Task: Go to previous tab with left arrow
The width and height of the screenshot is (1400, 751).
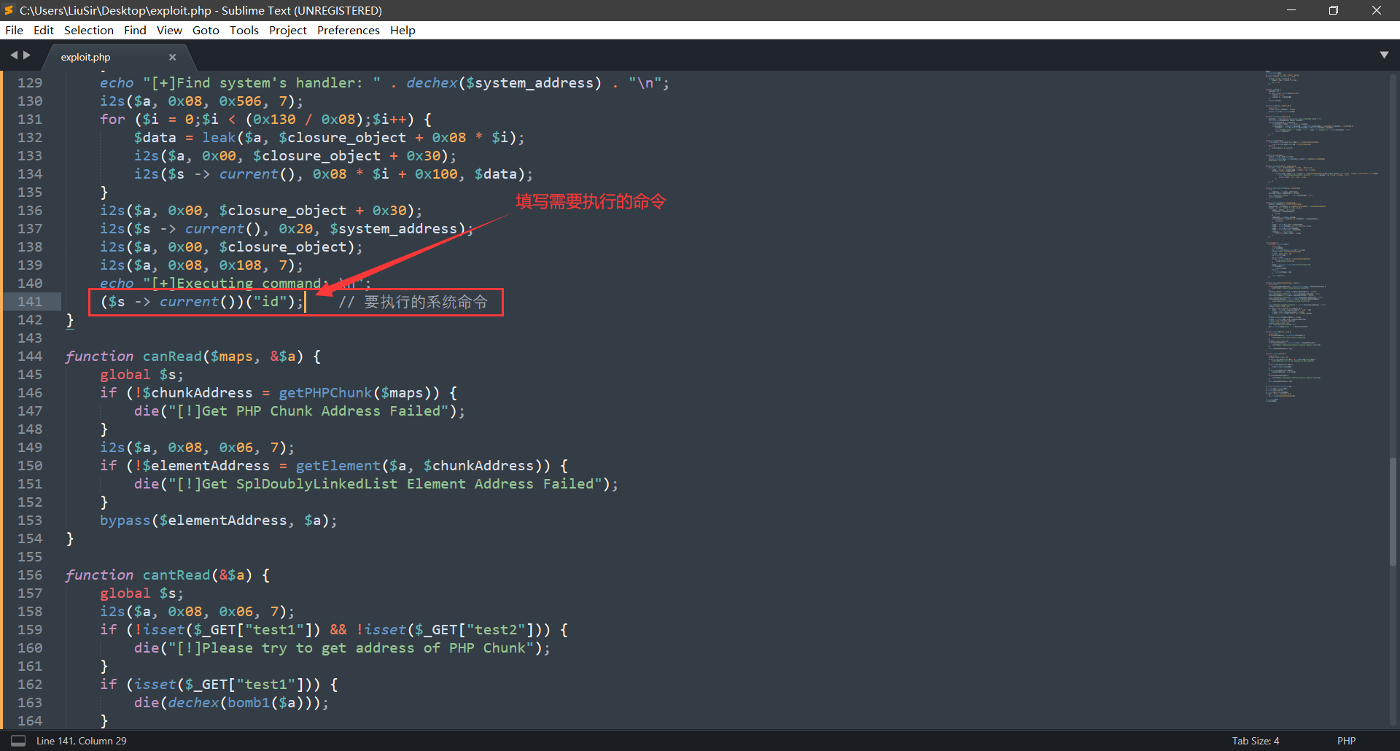Action: click(x=13, y=55)
